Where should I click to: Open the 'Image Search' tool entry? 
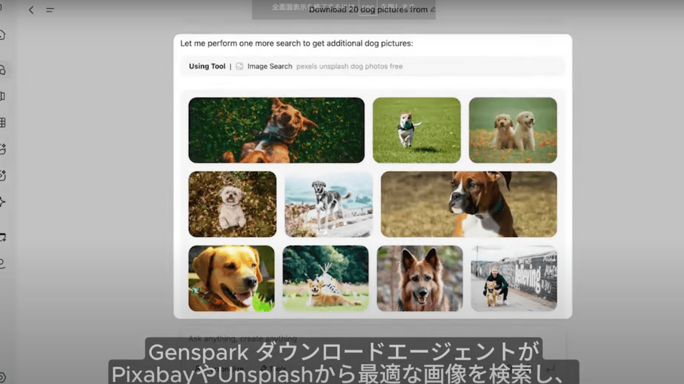click(x=269, y=66)
